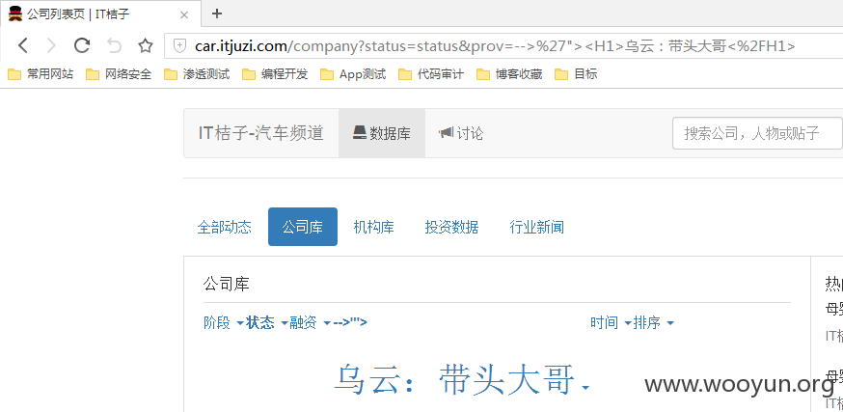Open the App测试 bookmark folder

pyautogui.click(x=353, y=74)
